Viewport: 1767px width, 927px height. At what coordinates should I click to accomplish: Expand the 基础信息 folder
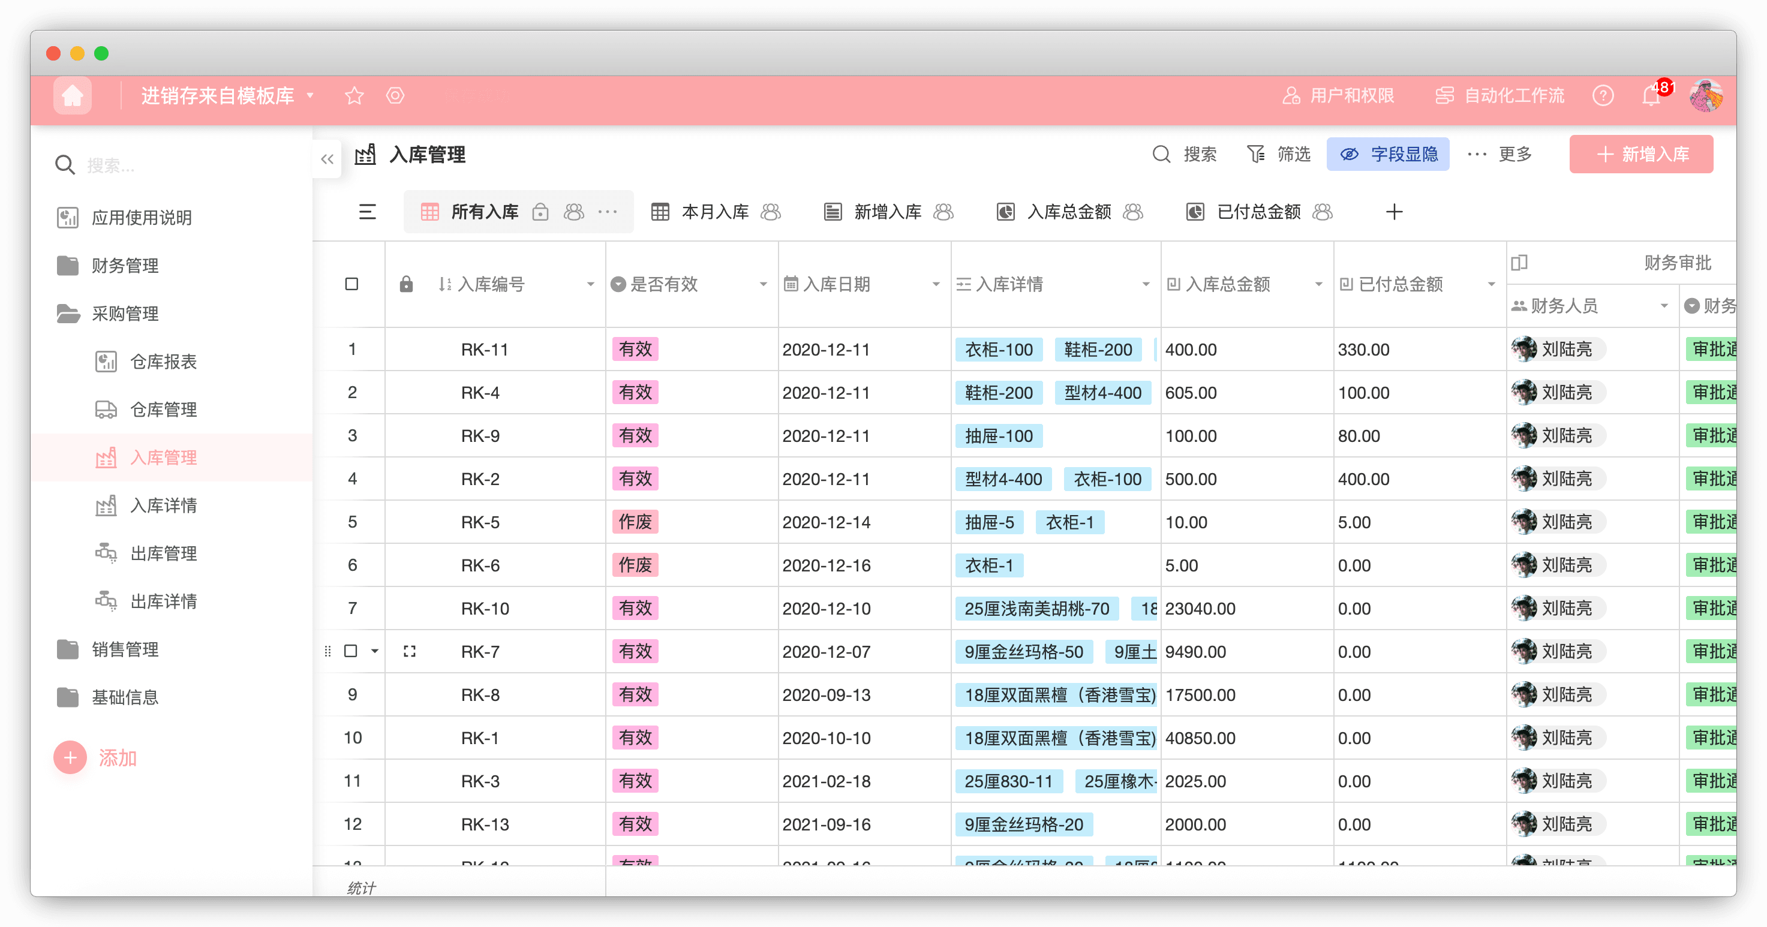[x=172, y=698]
